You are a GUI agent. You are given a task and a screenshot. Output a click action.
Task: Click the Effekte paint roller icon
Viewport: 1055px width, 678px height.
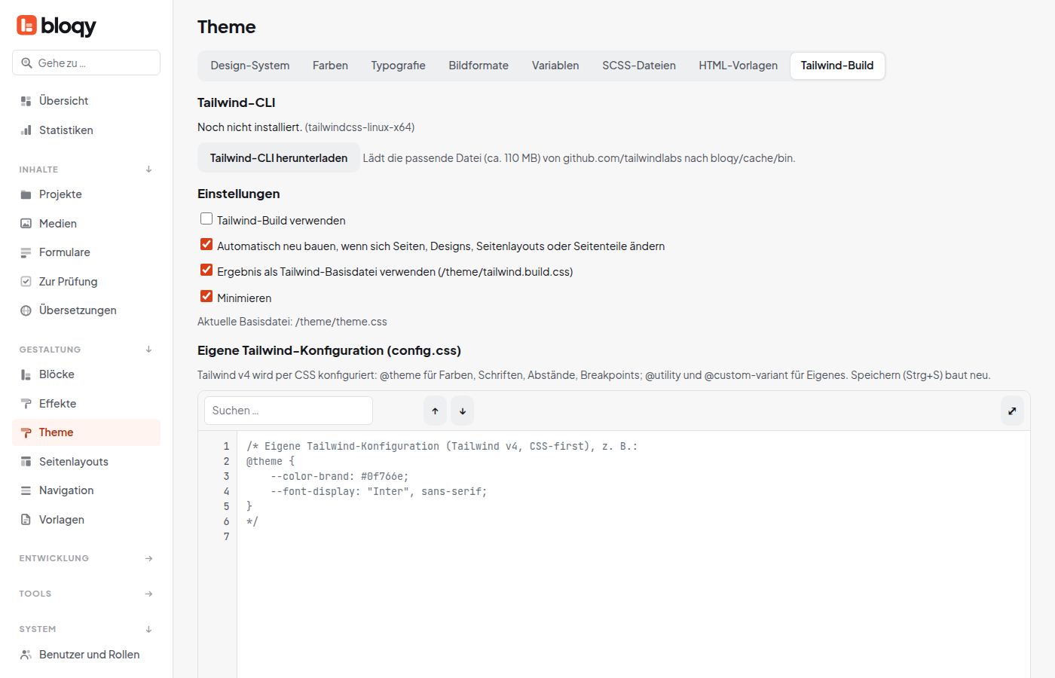point(26,404)
